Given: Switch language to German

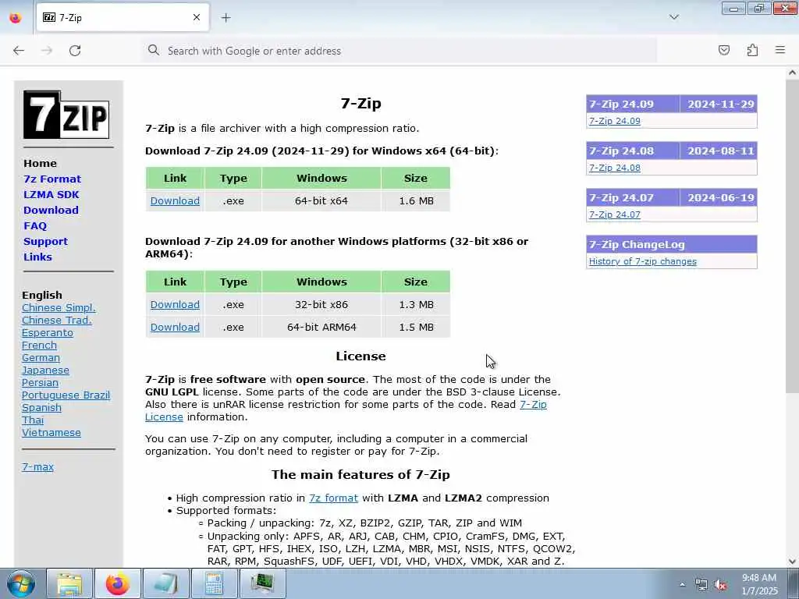Looking at the screenshot, I should point(41,357).
